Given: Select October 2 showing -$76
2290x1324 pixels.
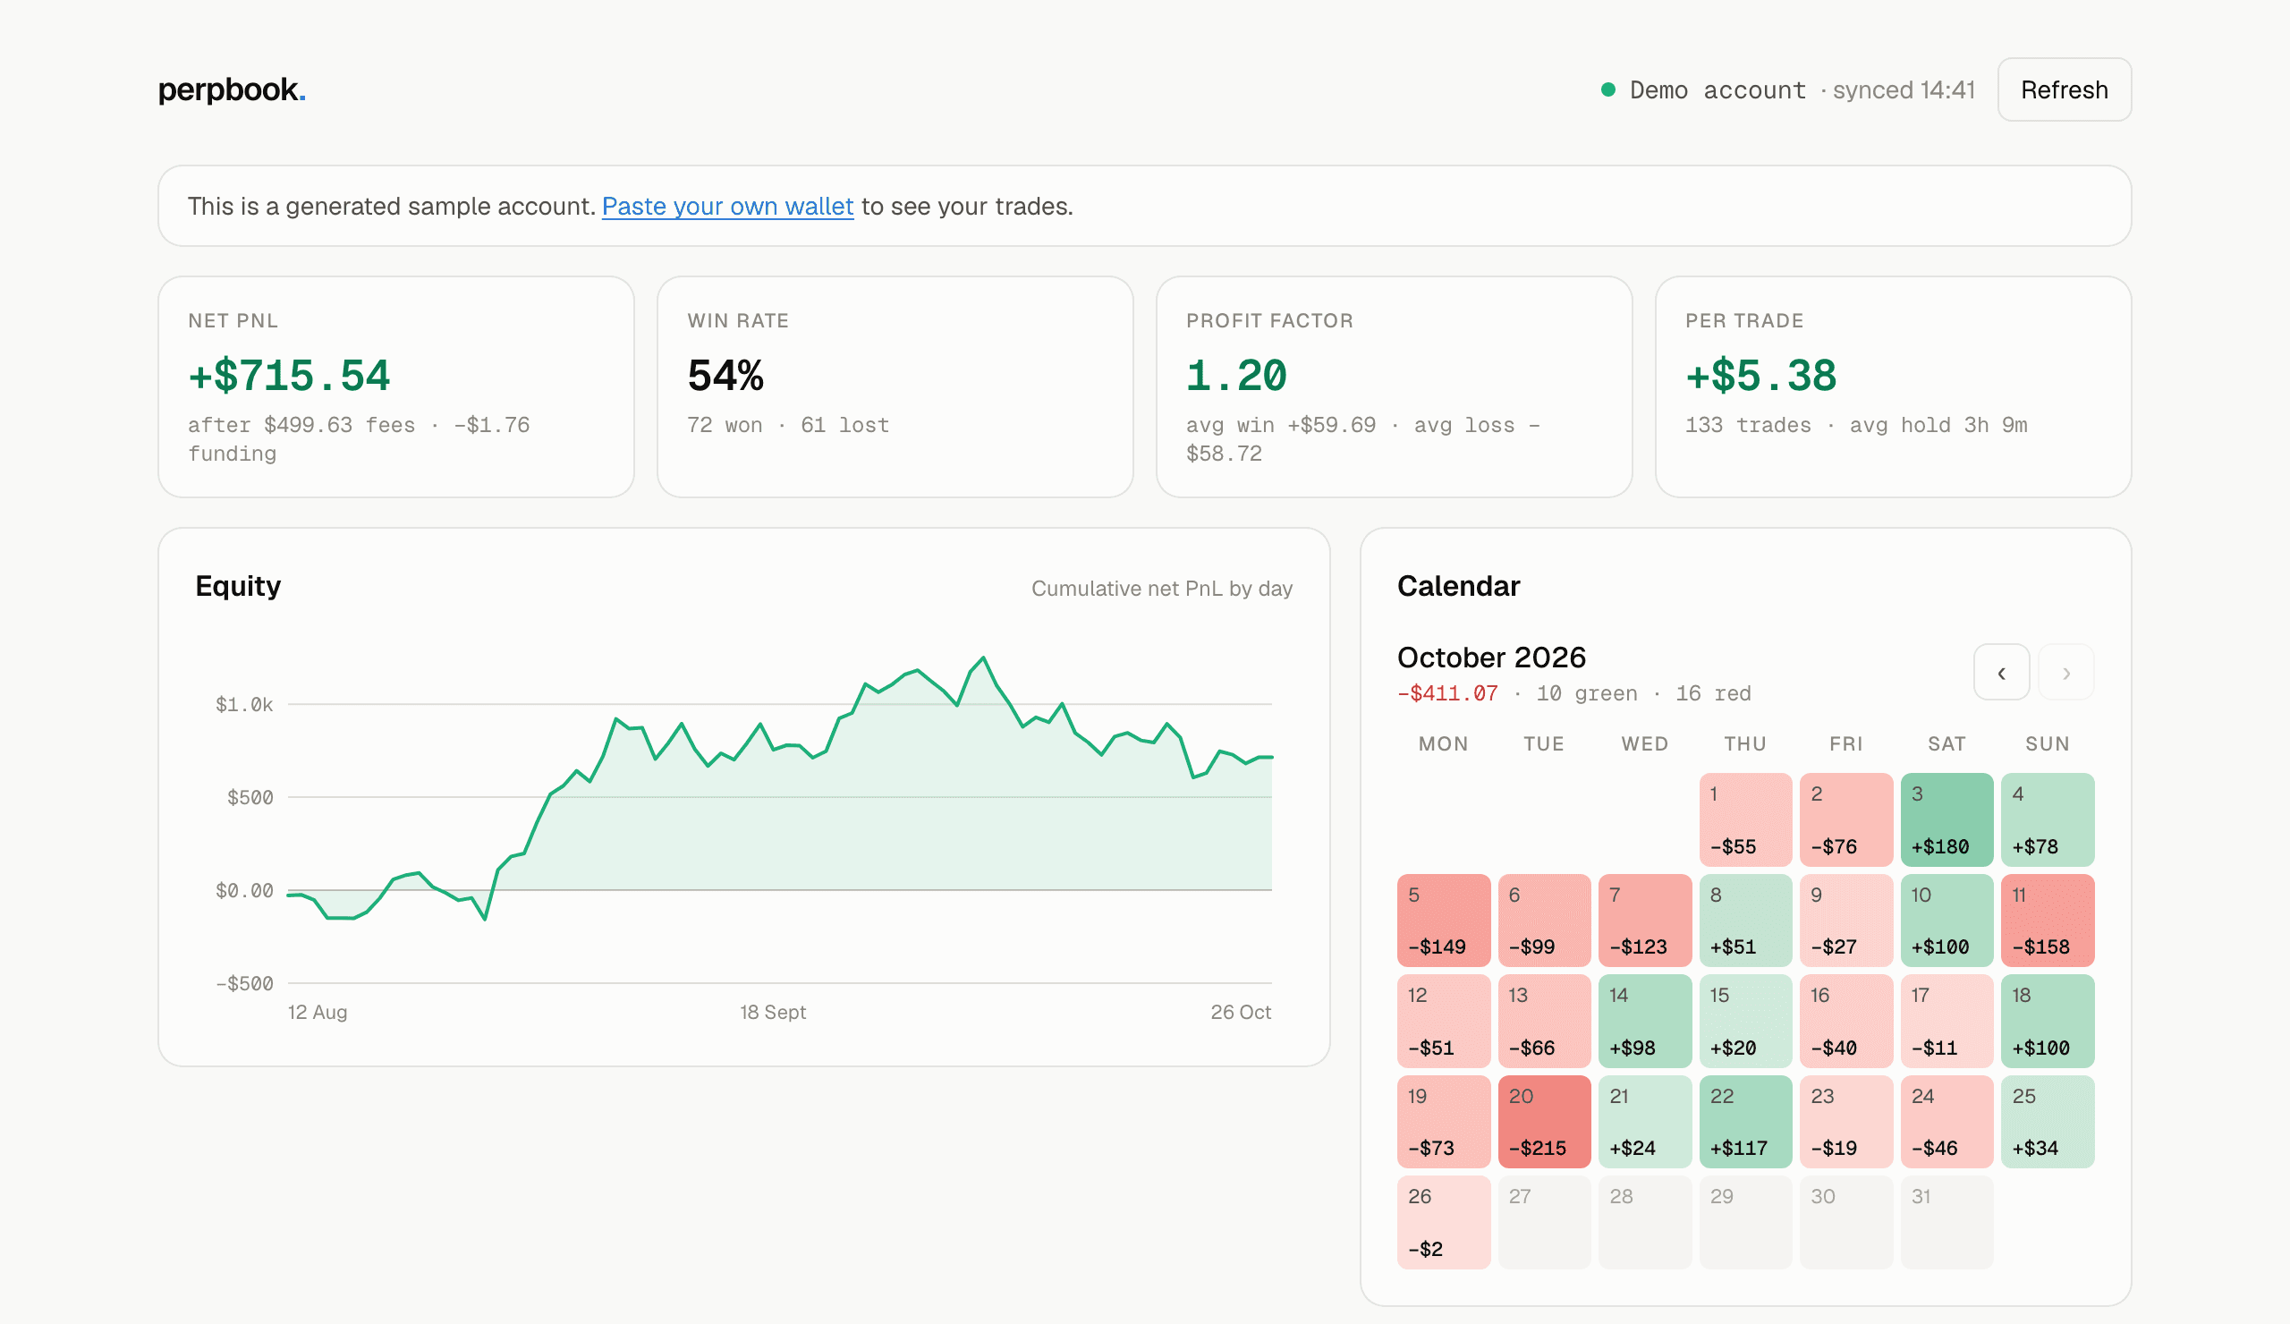Looking at the screenshot, I should (1845, 819).
